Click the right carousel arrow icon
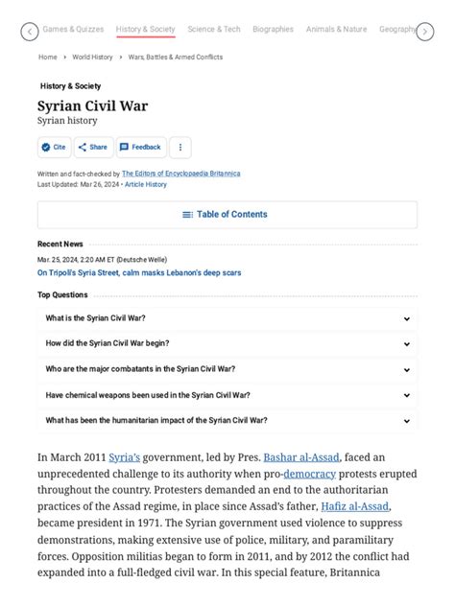Image resolution: width=455 pixels, height=606 pixels. coord(425,32)
